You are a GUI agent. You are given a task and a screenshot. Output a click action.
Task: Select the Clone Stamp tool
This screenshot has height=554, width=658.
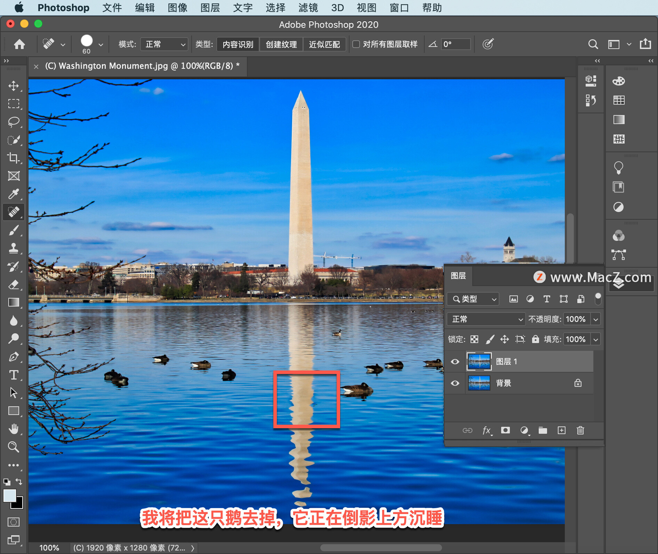pyautogui.click(x=14, y=248)
